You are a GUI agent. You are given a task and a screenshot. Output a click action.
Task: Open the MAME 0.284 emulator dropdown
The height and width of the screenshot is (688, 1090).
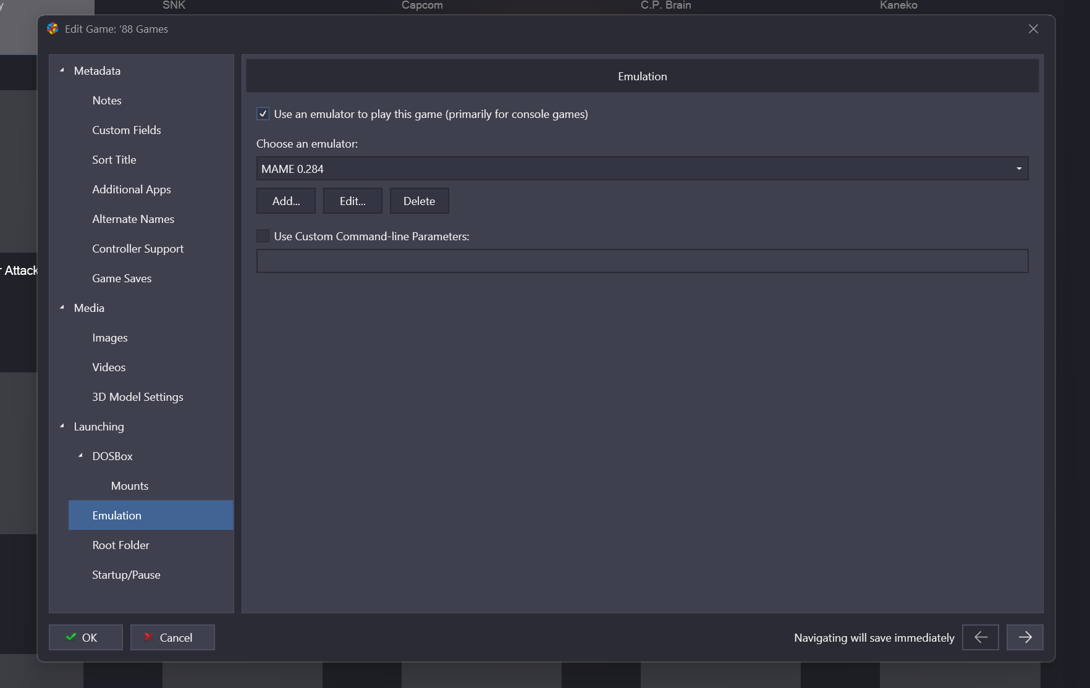[x=642, y=169]
